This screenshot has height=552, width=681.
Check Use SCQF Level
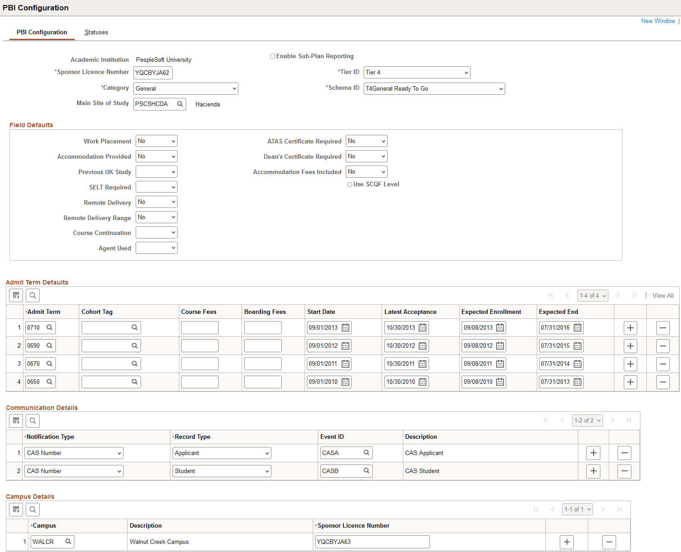tap(350, 184)
